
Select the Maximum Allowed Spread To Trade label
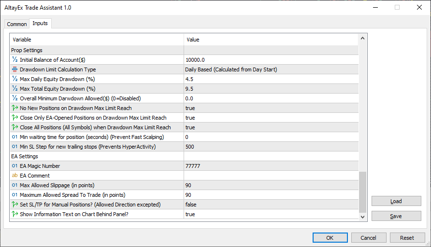coord(72,195)
